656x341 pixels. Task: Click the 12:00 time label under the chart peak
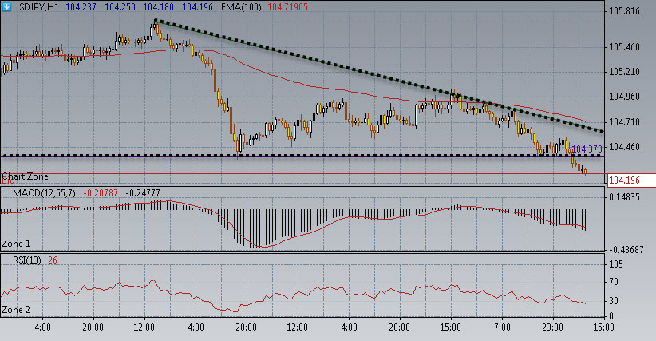[144, 327]
